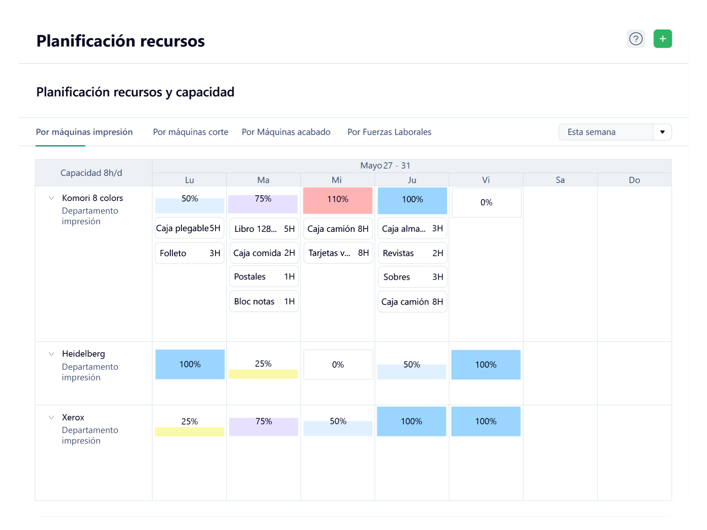Open the Caja alma... 3H task
This screenshot has height=530, width=707.
tap(412, 228)
